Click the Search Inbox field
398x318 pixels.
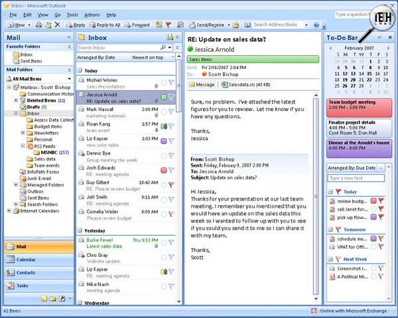[x=119, y=48]
